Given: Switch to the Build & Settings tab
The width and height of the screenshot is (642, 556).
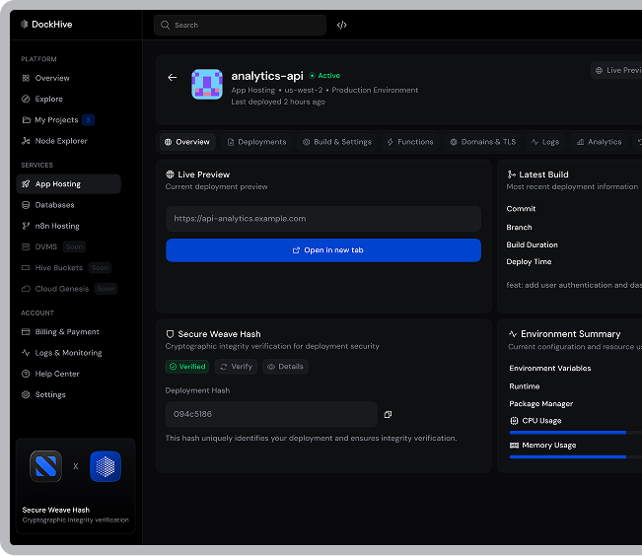Looking at the screenshot, I should coord(337,142).
